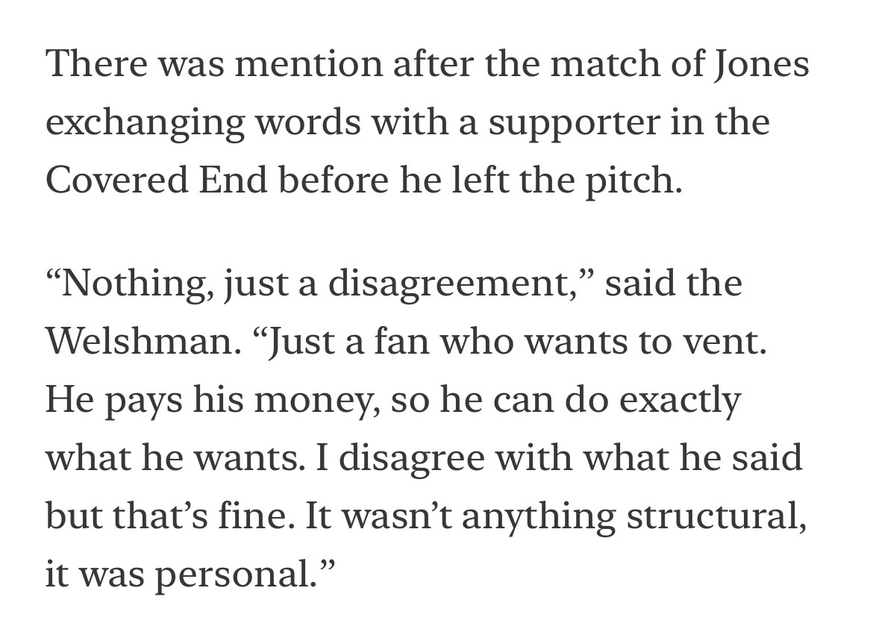Click the phrase "Covered End"

tap(157, 180)
